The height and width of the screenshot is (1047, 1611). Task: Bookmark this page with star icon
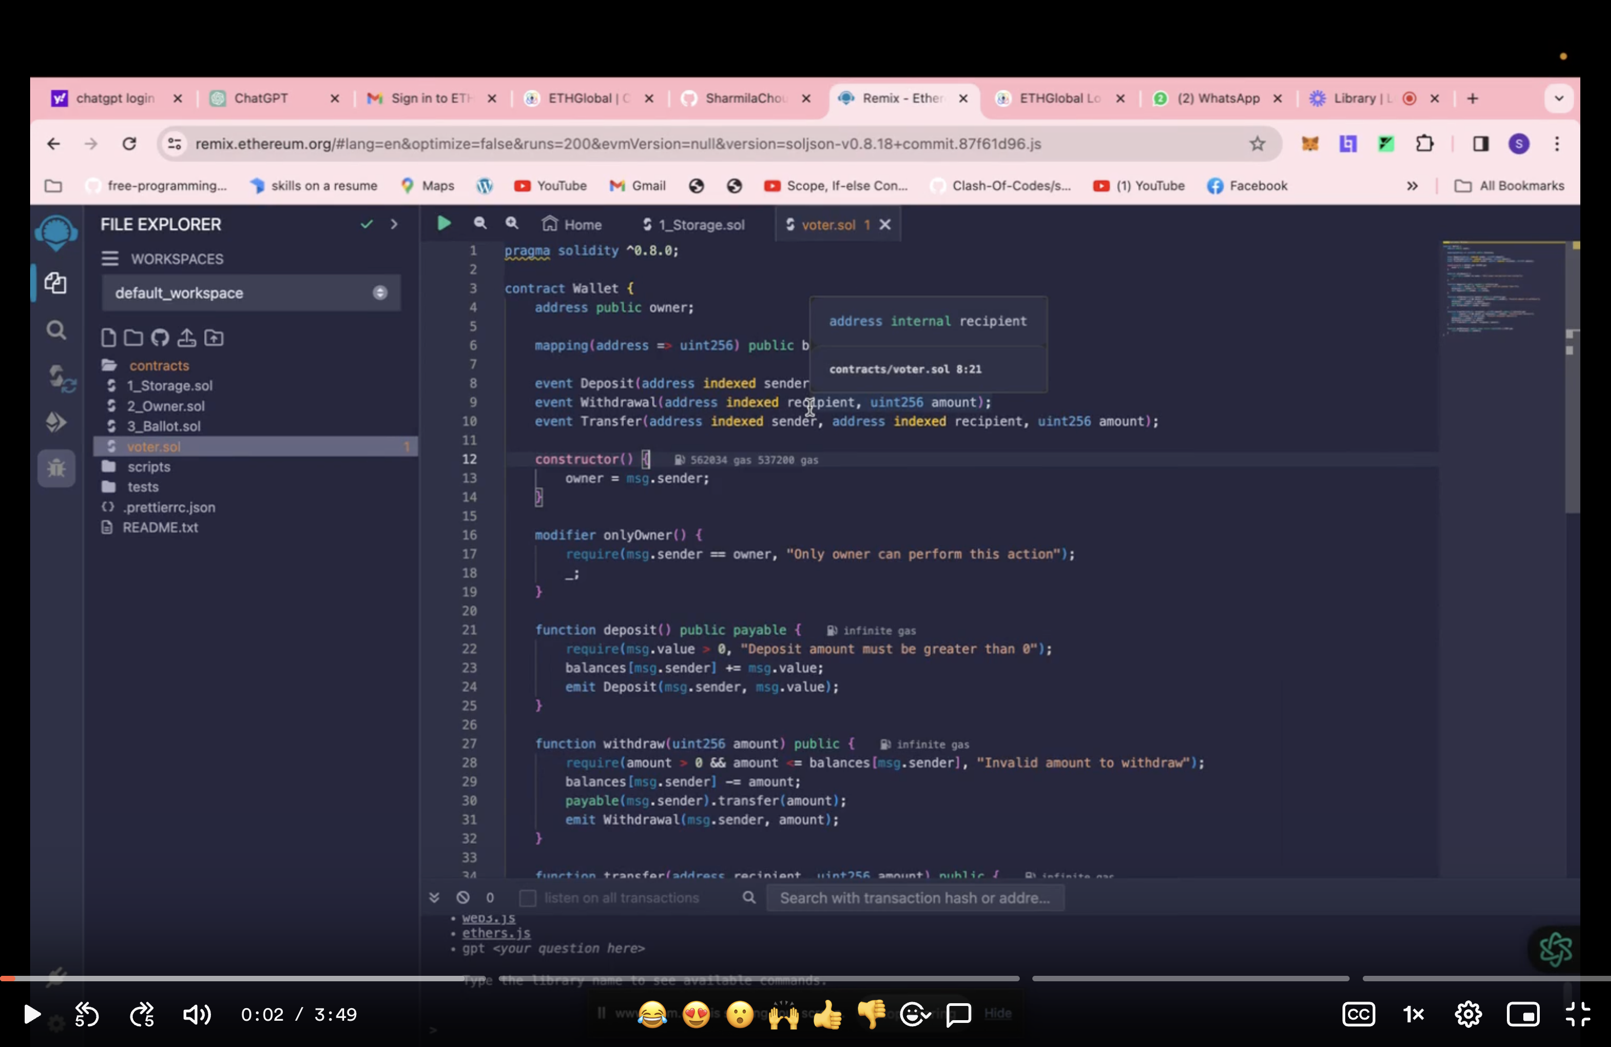1257,143
